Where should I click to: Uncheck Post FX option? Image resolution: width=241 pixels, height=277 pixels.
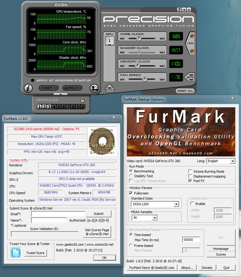[x=190, y=181]
